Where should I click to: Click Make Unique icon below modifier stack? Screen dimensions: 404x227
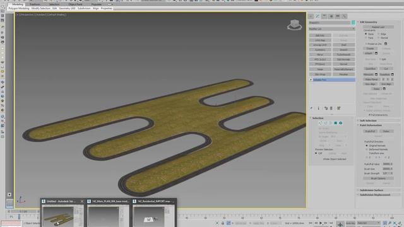(326, 108)
